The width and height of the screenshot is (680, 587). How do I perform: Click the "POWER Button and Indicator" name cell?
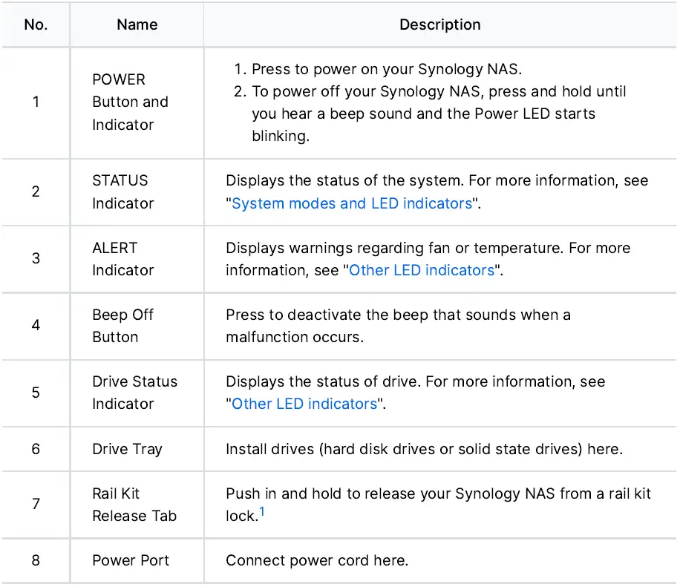click(130, 102)
